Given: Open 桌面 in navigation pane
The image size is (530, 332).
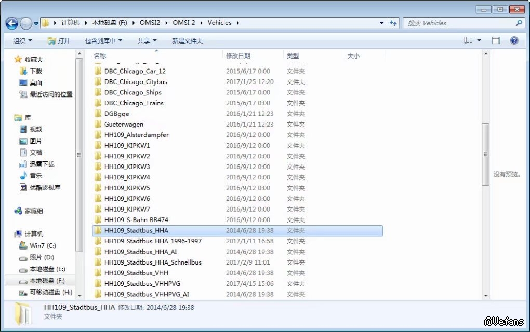Looking at the screenshot, I should [36, 82].
